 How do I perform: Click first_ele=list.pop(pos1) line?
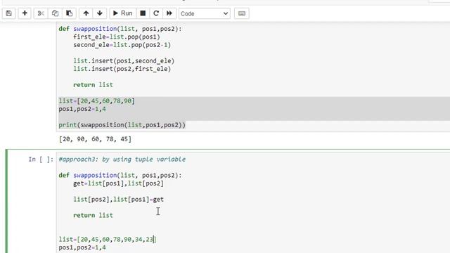[116, 37]
